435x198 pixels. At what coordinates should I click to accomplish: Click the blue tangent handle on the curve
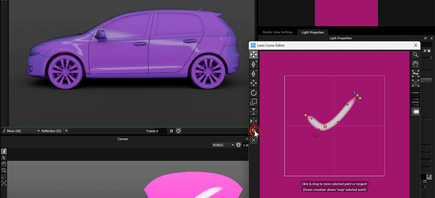pos(355,92)
